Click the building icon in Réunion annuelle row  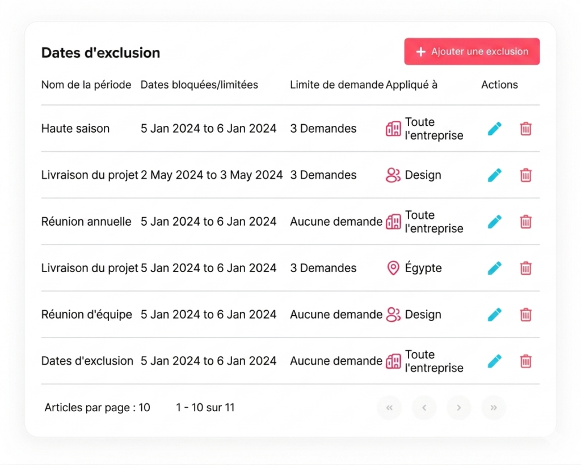point(393,222)
